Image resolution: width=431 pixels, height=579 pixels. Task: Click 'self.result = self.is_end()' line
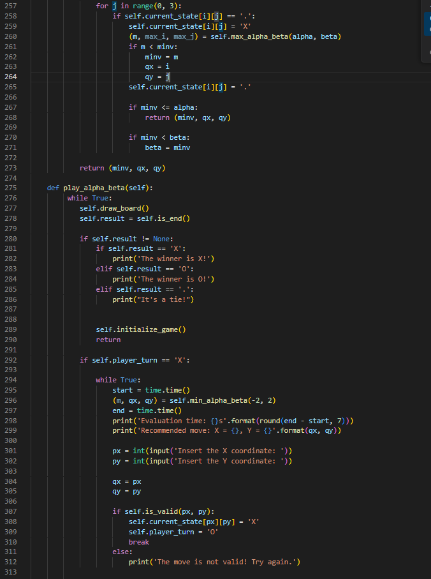tap(135, 218)
